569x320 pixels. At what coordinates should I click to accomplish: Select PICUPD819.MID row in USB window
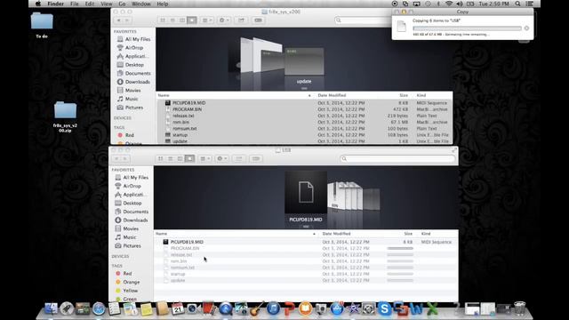click(306, 242)
